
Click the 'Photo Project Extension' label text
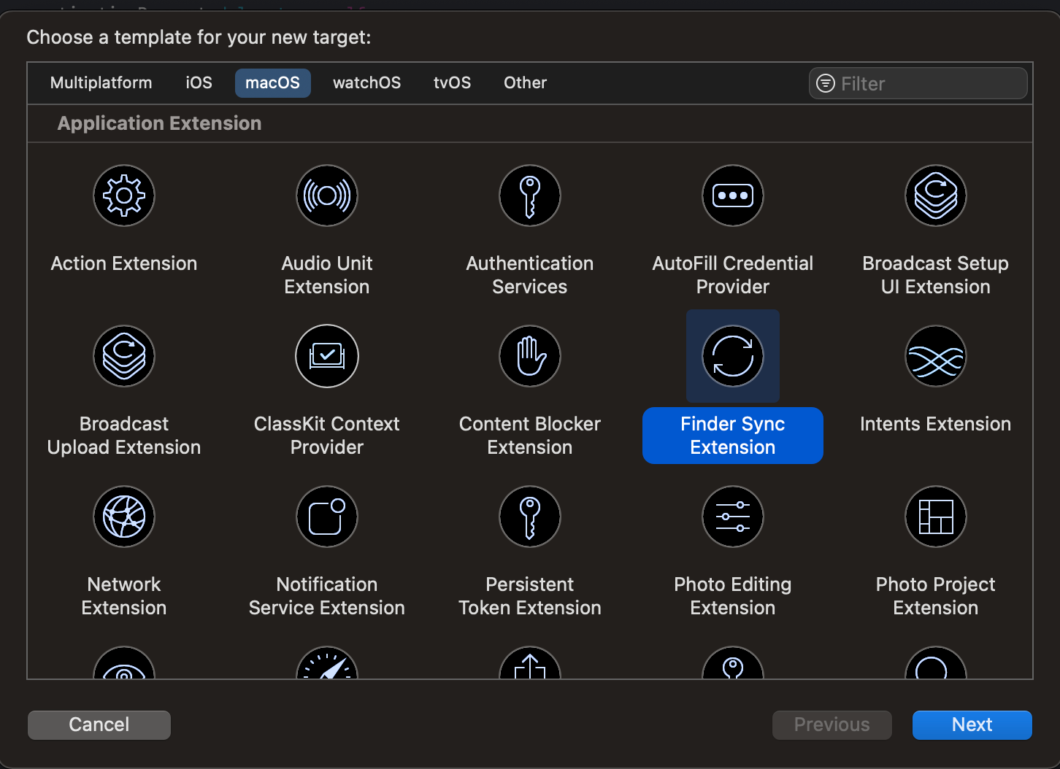[x=936, y=596]
